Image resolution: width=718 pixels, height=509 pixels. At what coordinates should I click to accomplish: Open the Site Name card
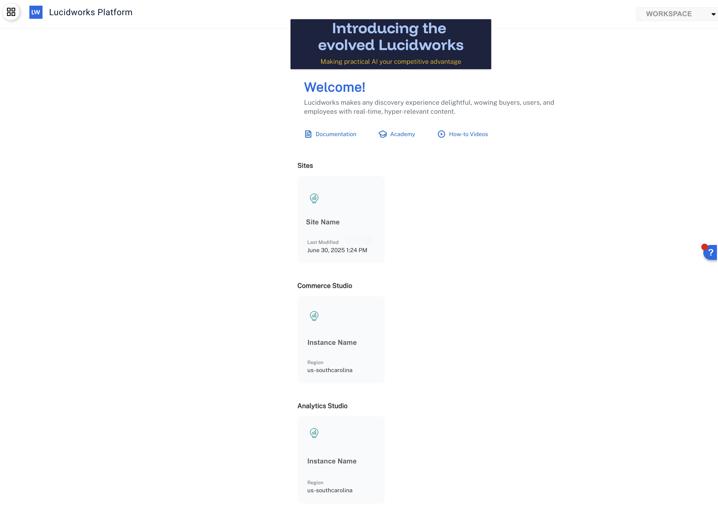pos(341,220)
